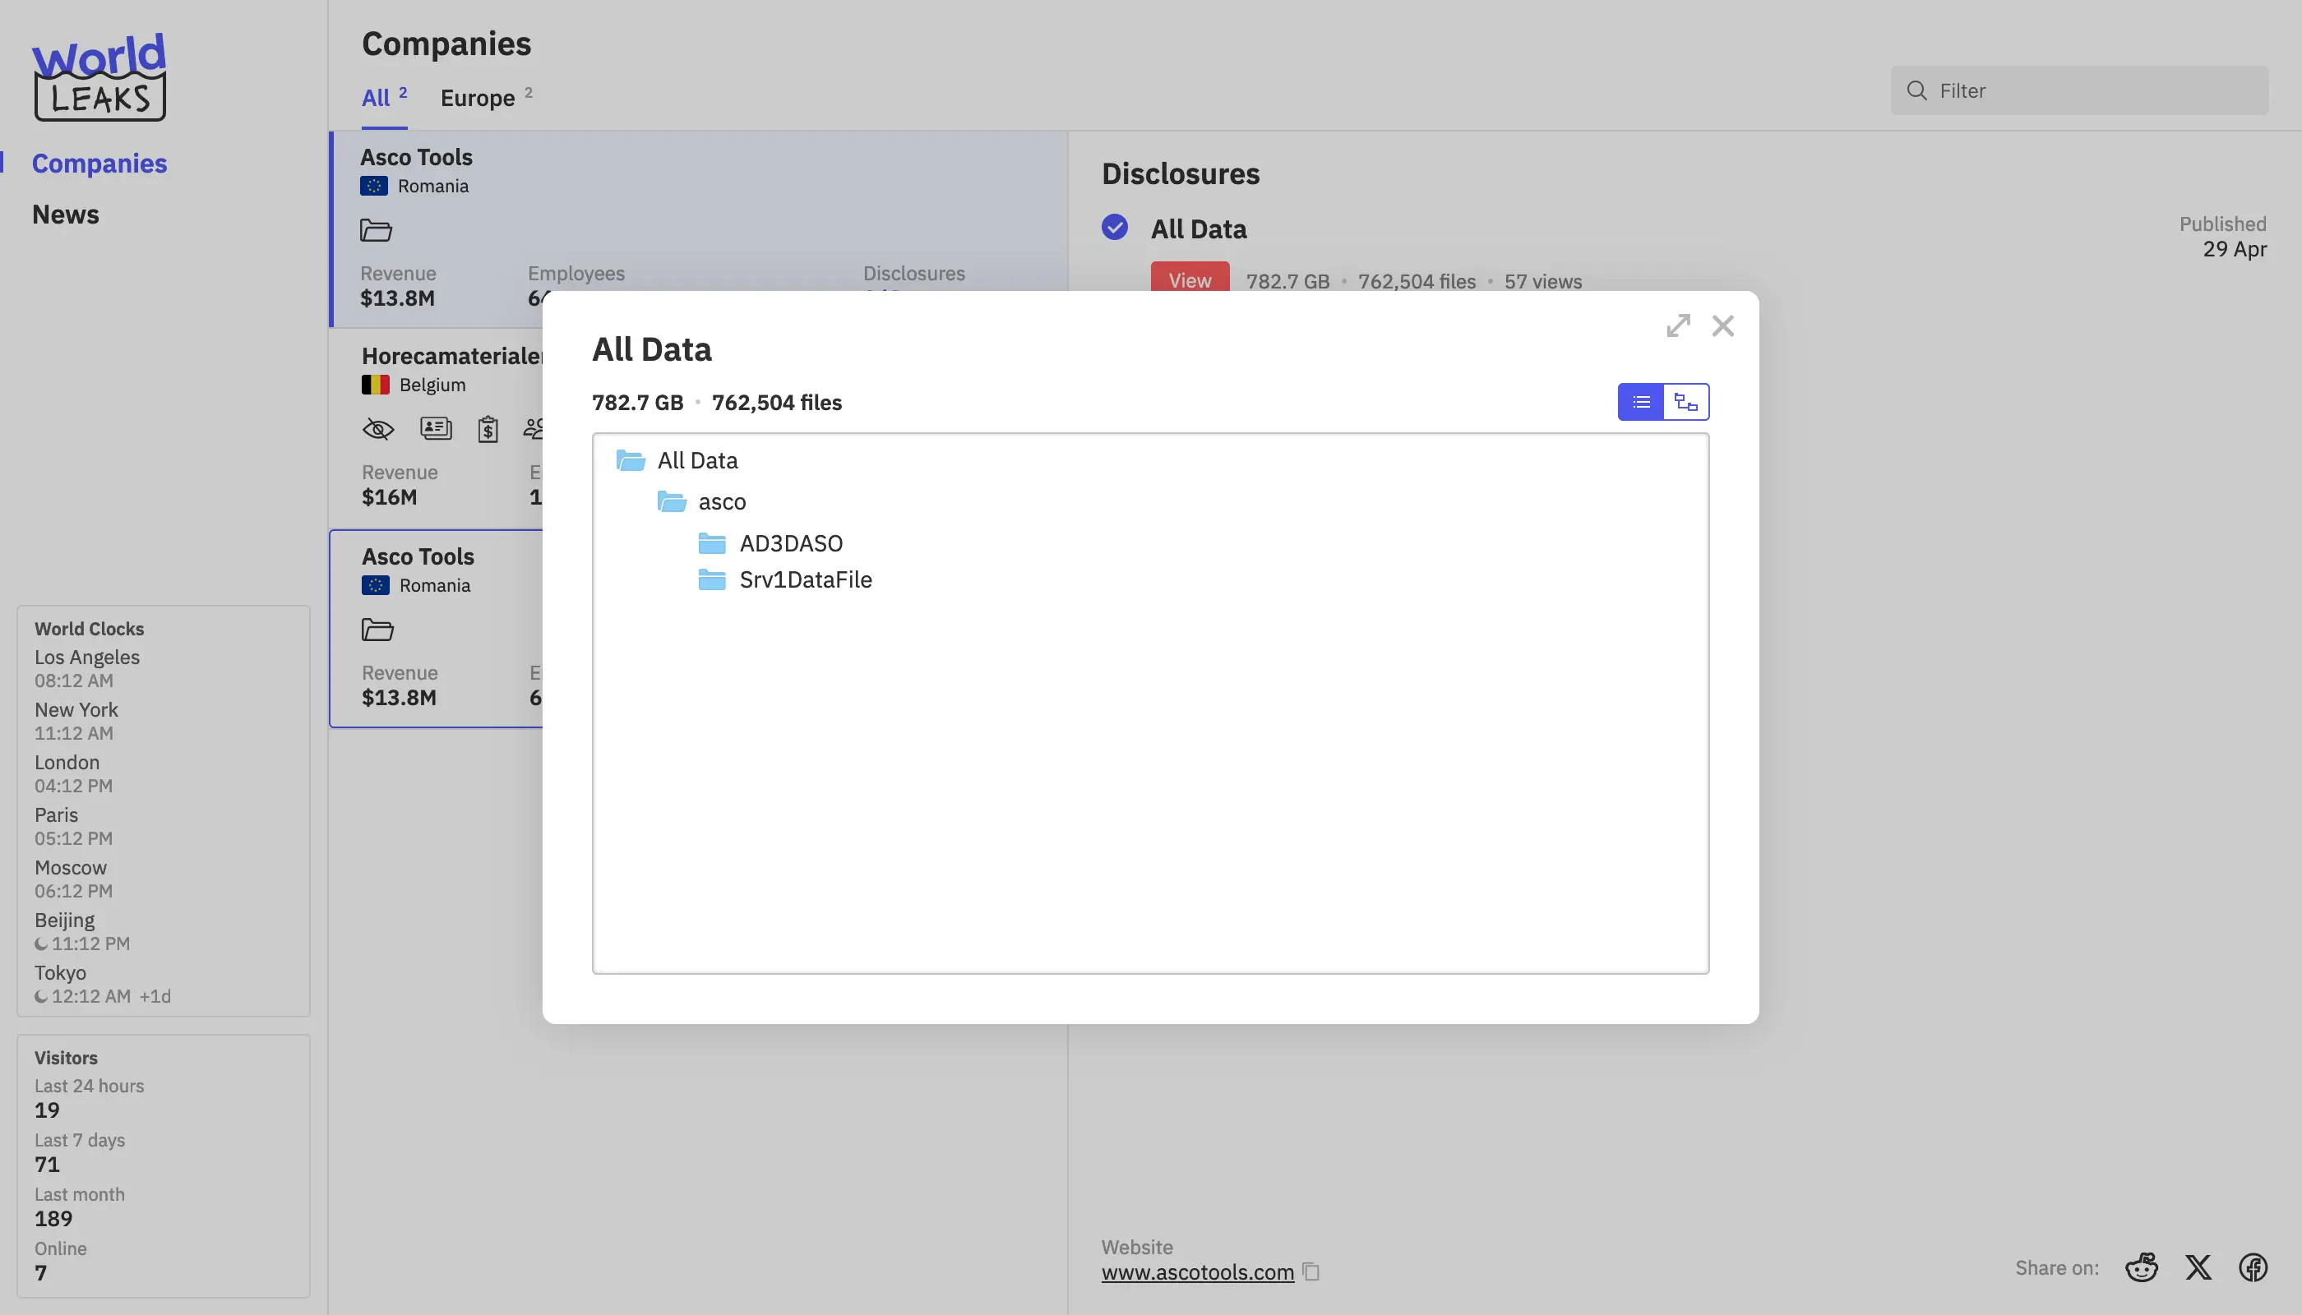Share on Facebook icon
This screenshot has height=1315, width=2302.
pyautogui.click(x=2253, y=1267)
